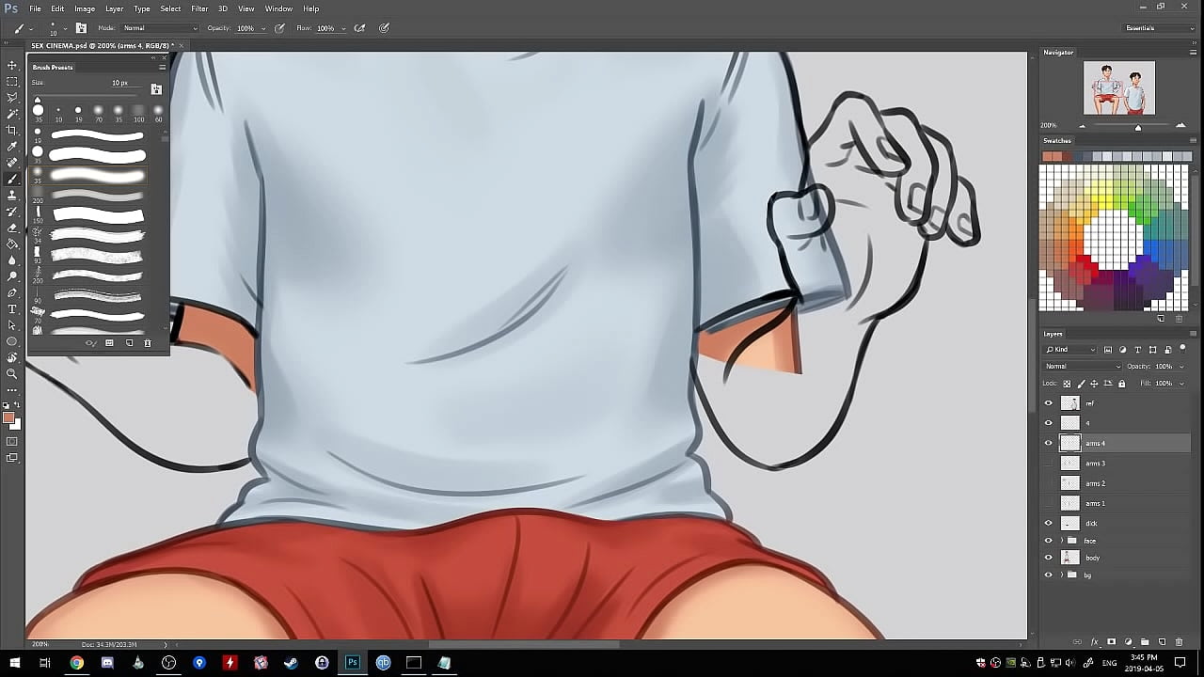Viewport: 1204px width, 677px height.
Task: Open the brush Mode dropdown in options bar
Action: (x=160, y=28)
